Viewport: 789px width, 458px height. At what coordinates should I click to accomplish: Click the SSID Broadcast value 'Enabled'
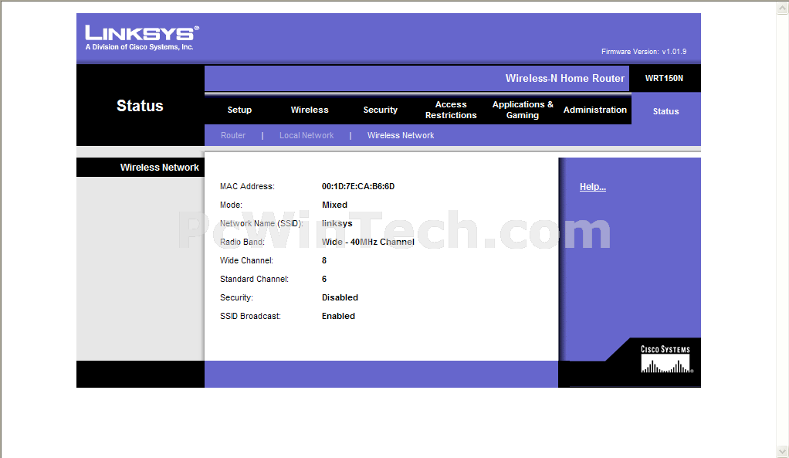[339, 316]
